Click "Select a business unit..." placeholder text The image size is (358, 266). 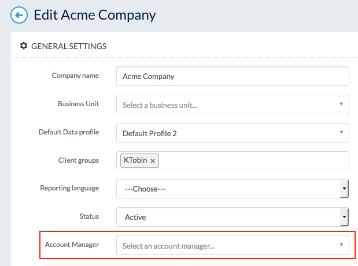pyautogui.click(x=160, y=105)
